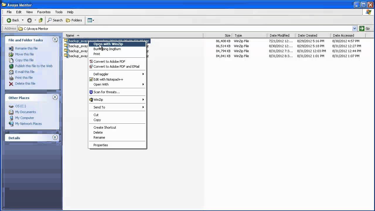Click the red X Delete this file icon
This screenshot has height=211, width=375.
(11, 84)
